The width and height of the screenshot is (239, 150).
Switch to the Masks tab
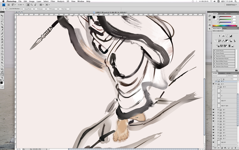click(x=224, y=29)
